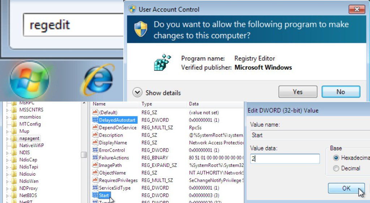Click the Start value DWORD icon
The height and width of the screenshot is (203, 370).
click(95, 195)
